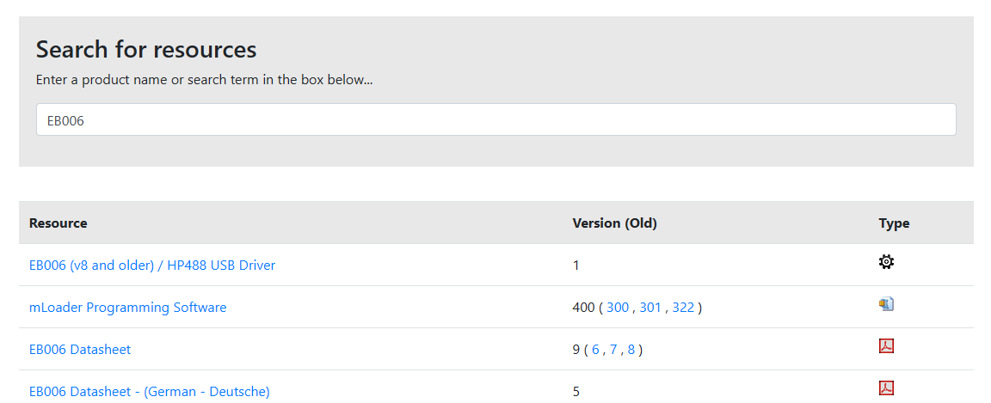Select mLoader old version 300
This screenshot has width=991, height=403.
coord(618,308)
